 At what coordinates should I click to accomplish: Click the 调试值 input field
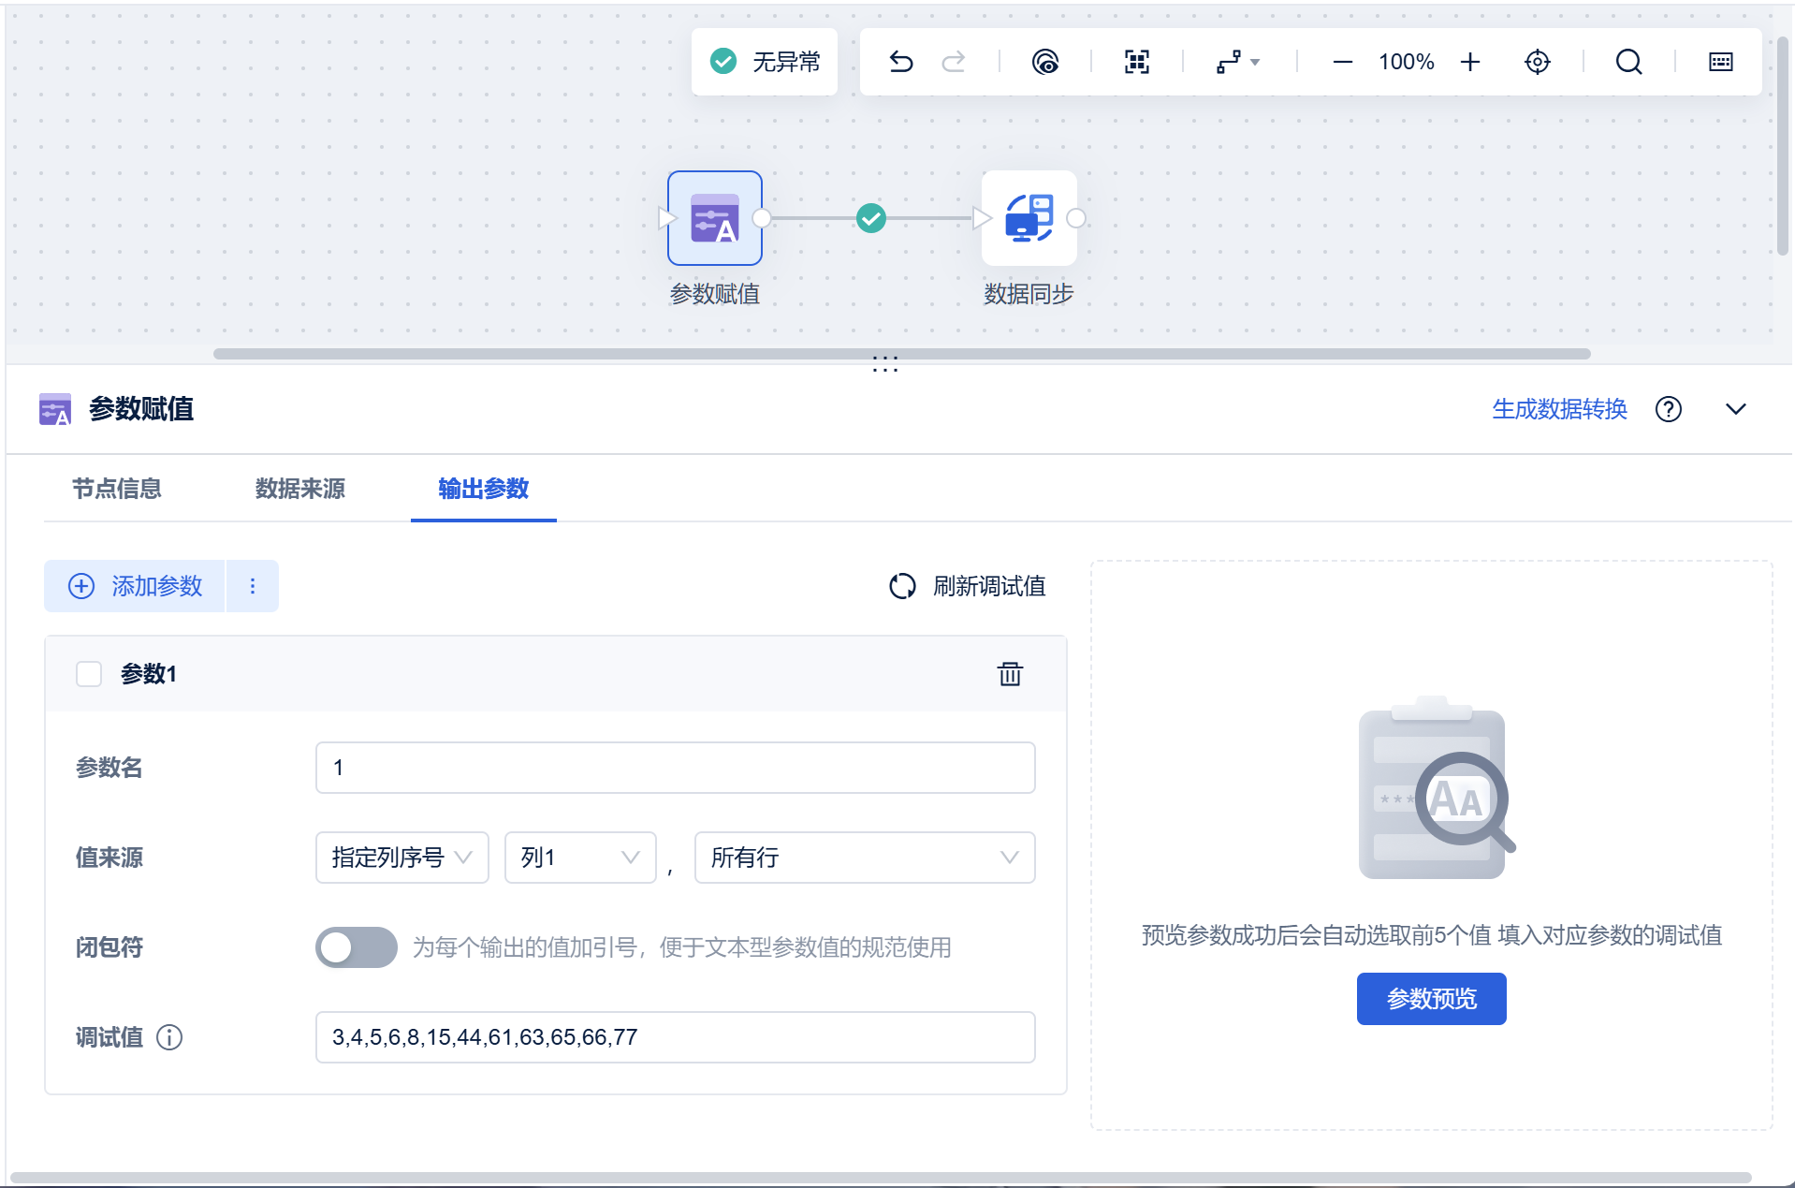pos(676,1037)
